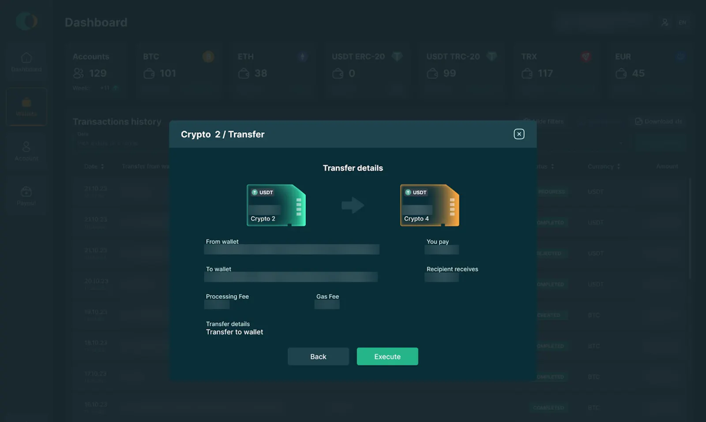Sort transactions by the Date column
Screen dimensions: 706x422
pyautogui.click(x=94, y=166)
